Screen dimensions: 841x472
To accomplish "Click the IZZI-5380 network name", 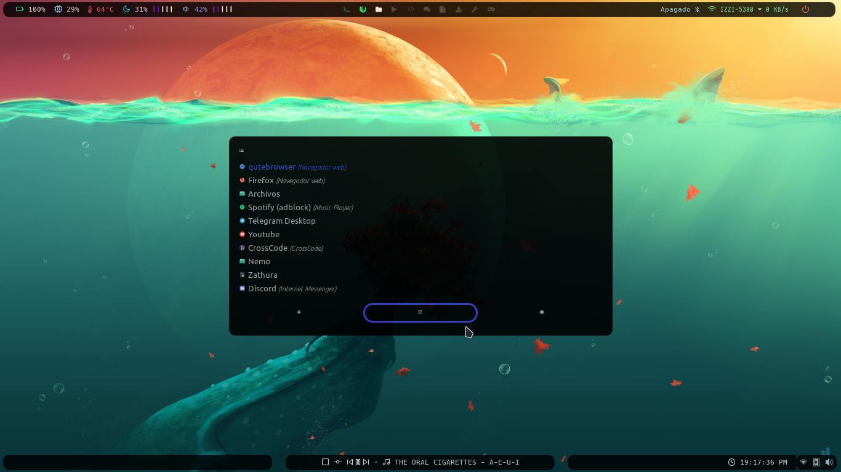I will pyautogui.click(x=737, y=9).
